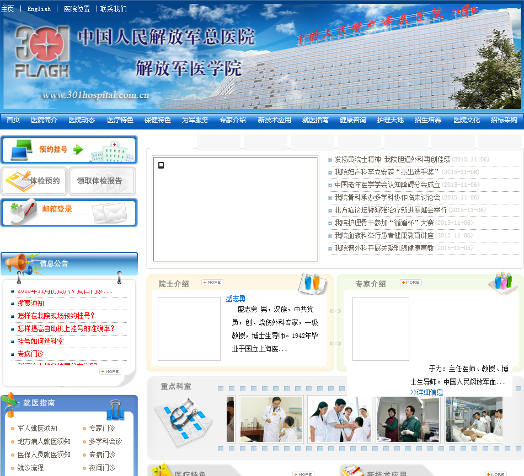Viewport: 524px width, 476px height.
Task: Click the group icon in 专家介绍 header
Action: (x=503, y=283)
